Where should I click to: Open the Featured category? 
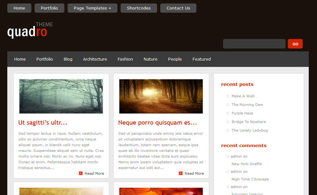point(201,59)
